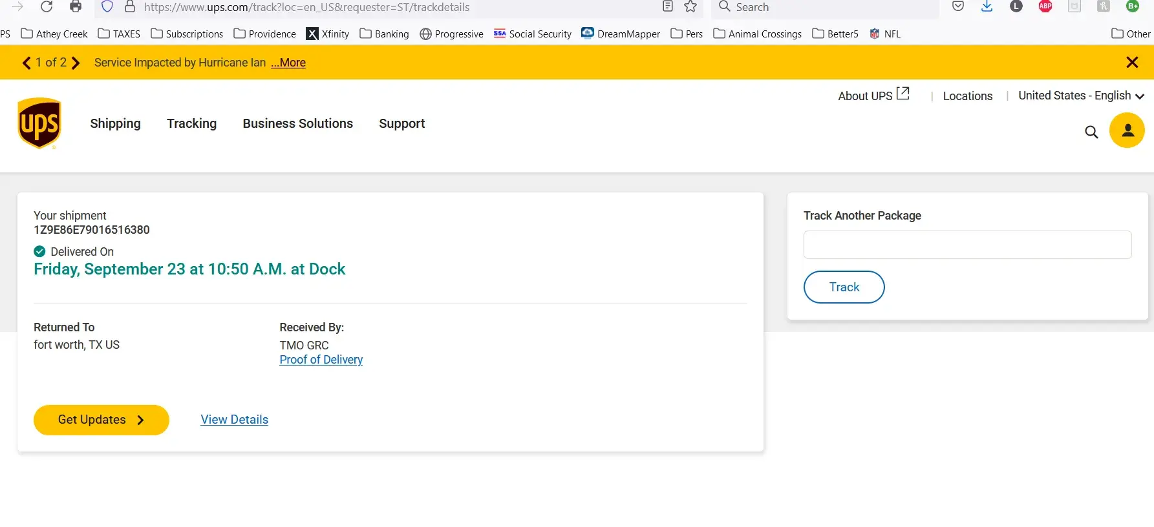Click the UPS shield logo

tap(39, 123)
